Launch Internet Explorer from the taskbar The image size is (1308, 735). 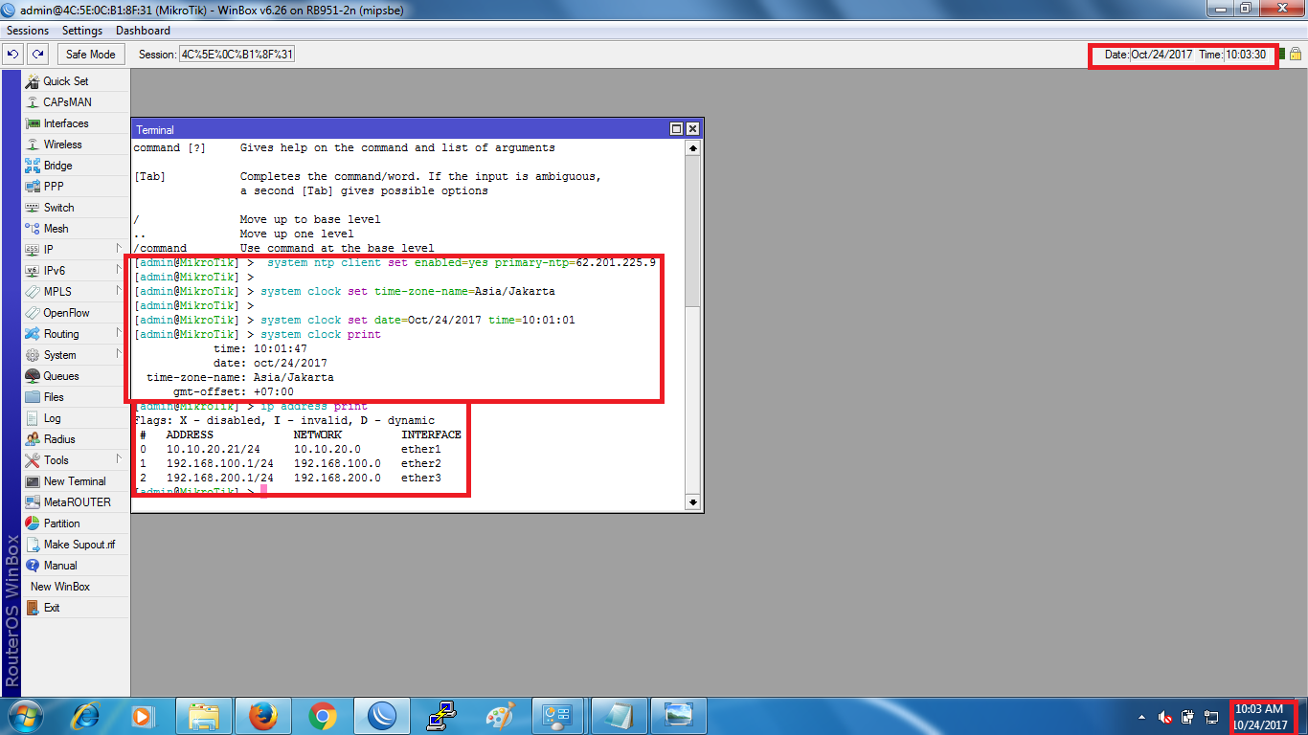[x=87, y=716]
